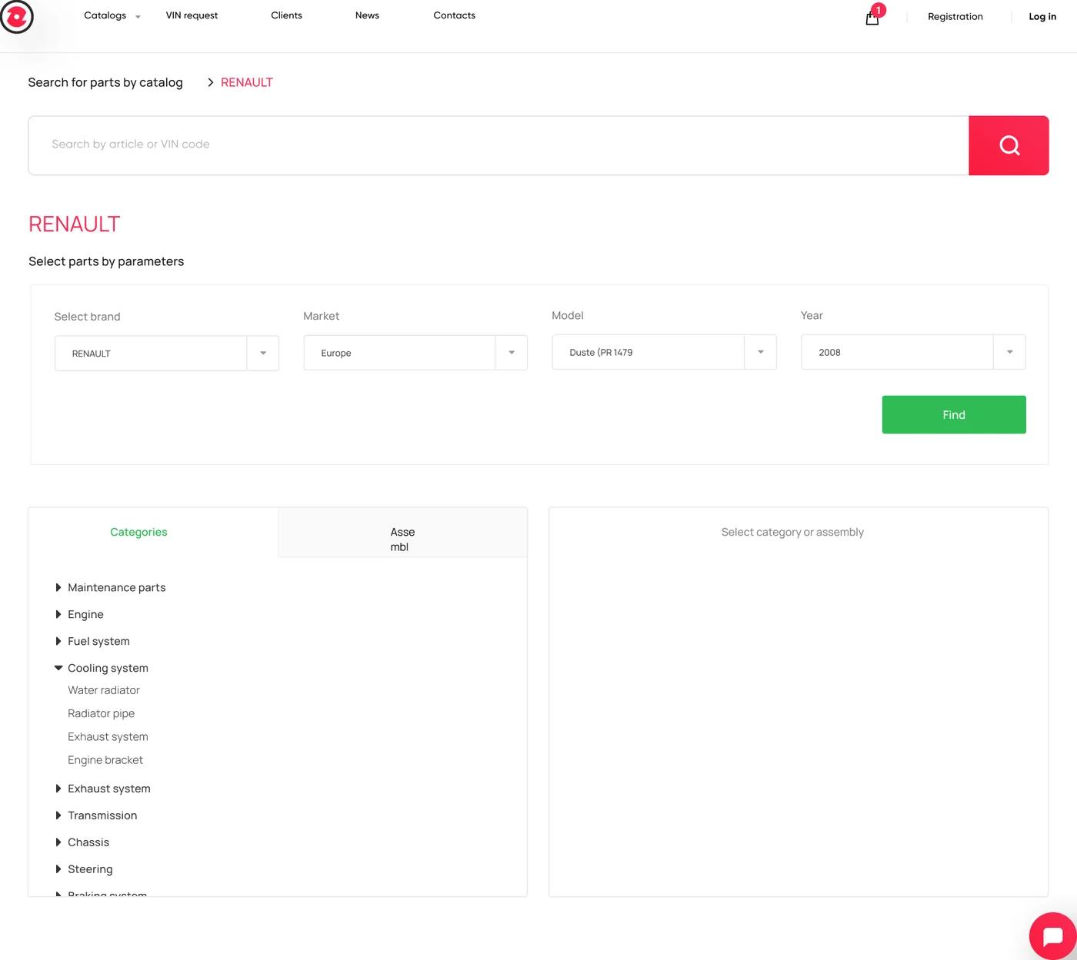Image resolution: width=1077 pixels, height=960 pixels.
Task: Open the site logo home link
Action: click(x=16, y=16)
